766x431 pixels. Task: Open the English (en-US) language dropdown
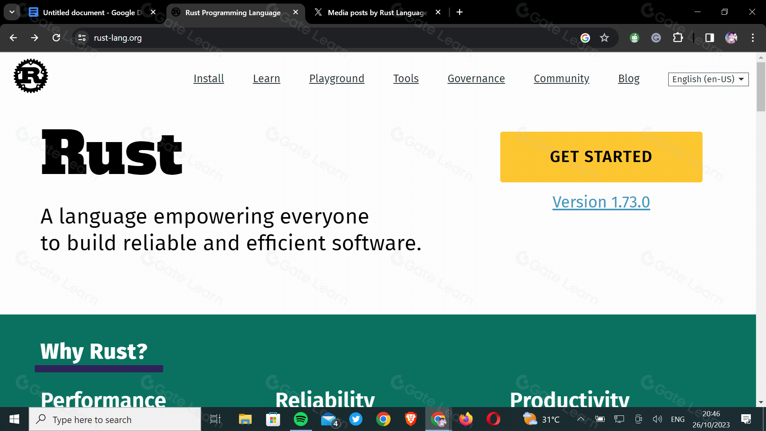708,79
